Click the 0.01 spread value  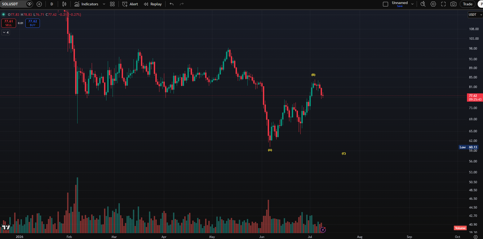point(21,23)
